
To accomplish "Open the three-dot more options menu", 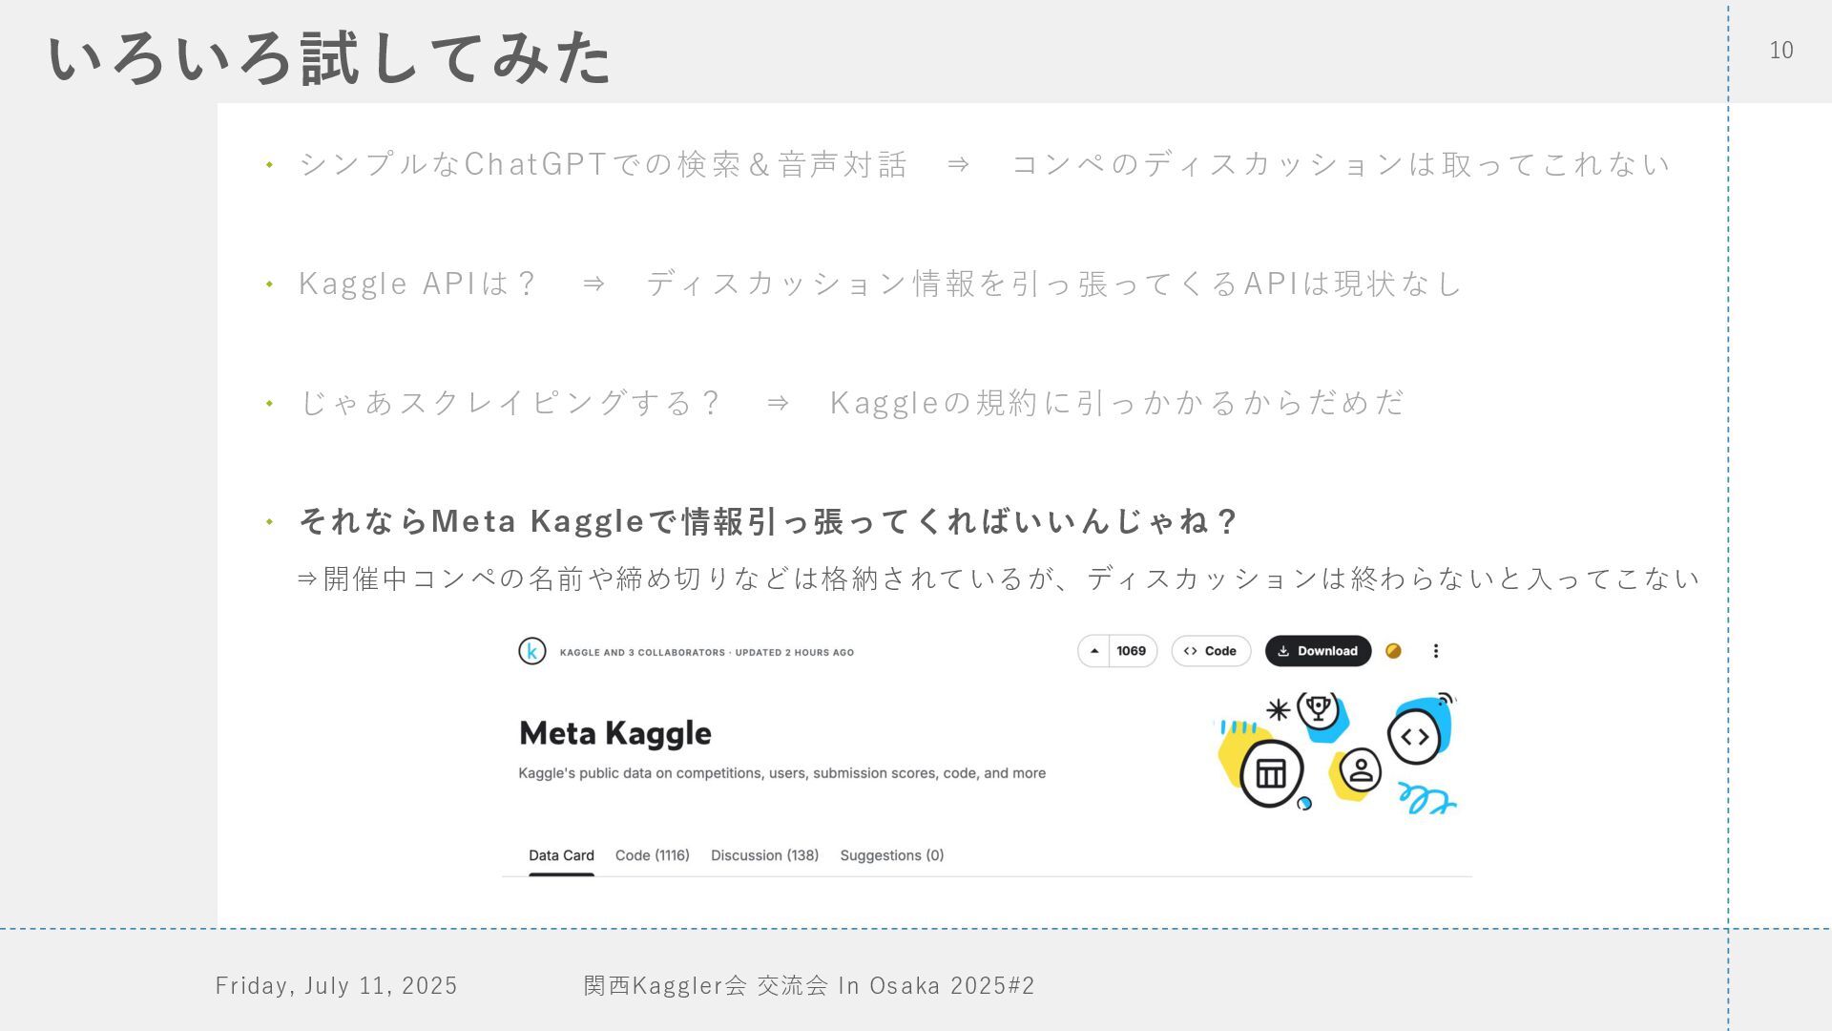I will tap(1435, 651).
